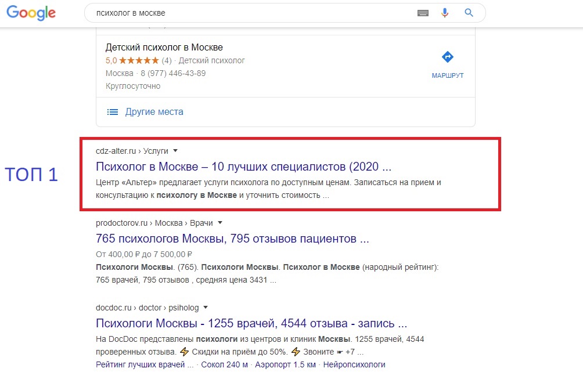Click the list icon next to Другие места
The width and height of the screenshot is (583, 372).
[112, 111]
